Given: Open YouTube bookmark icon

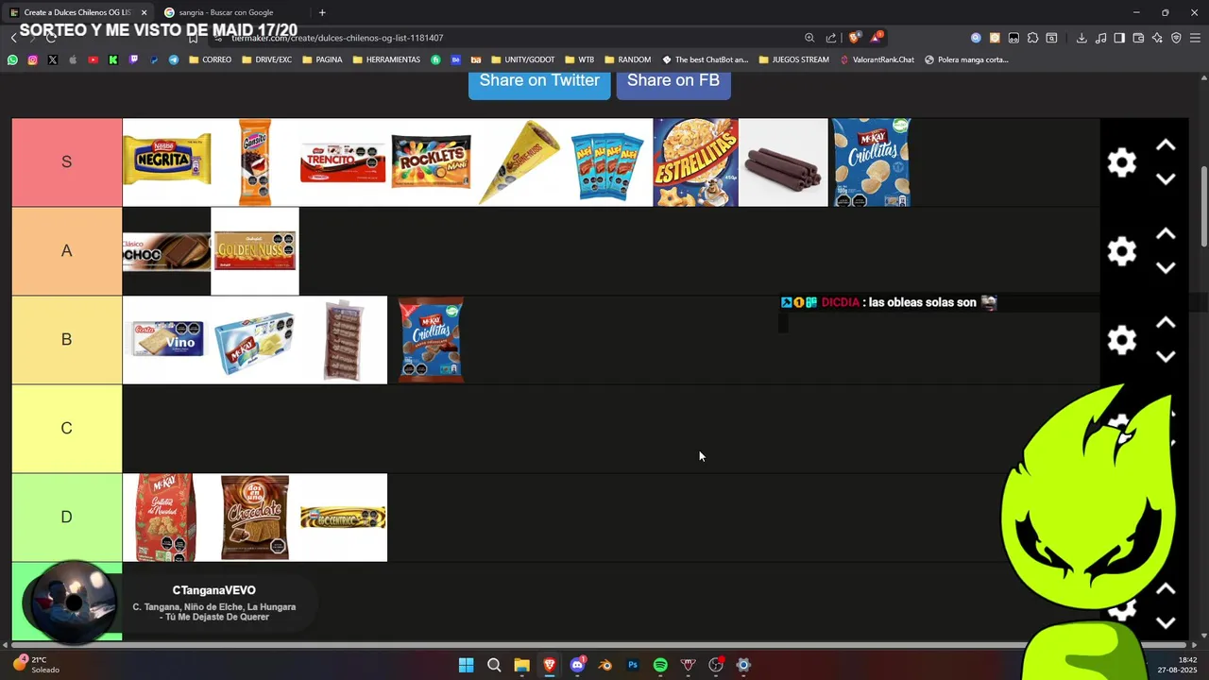Looking at the screenshot, I should point(93,59).
